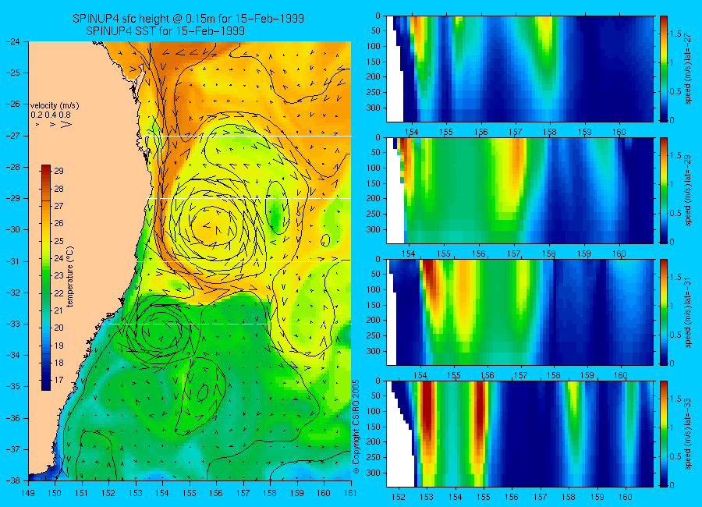Screen dimensions: 702x507
Task: Click the 'speed (m/s) lat=-27' label
Action: 689,69
